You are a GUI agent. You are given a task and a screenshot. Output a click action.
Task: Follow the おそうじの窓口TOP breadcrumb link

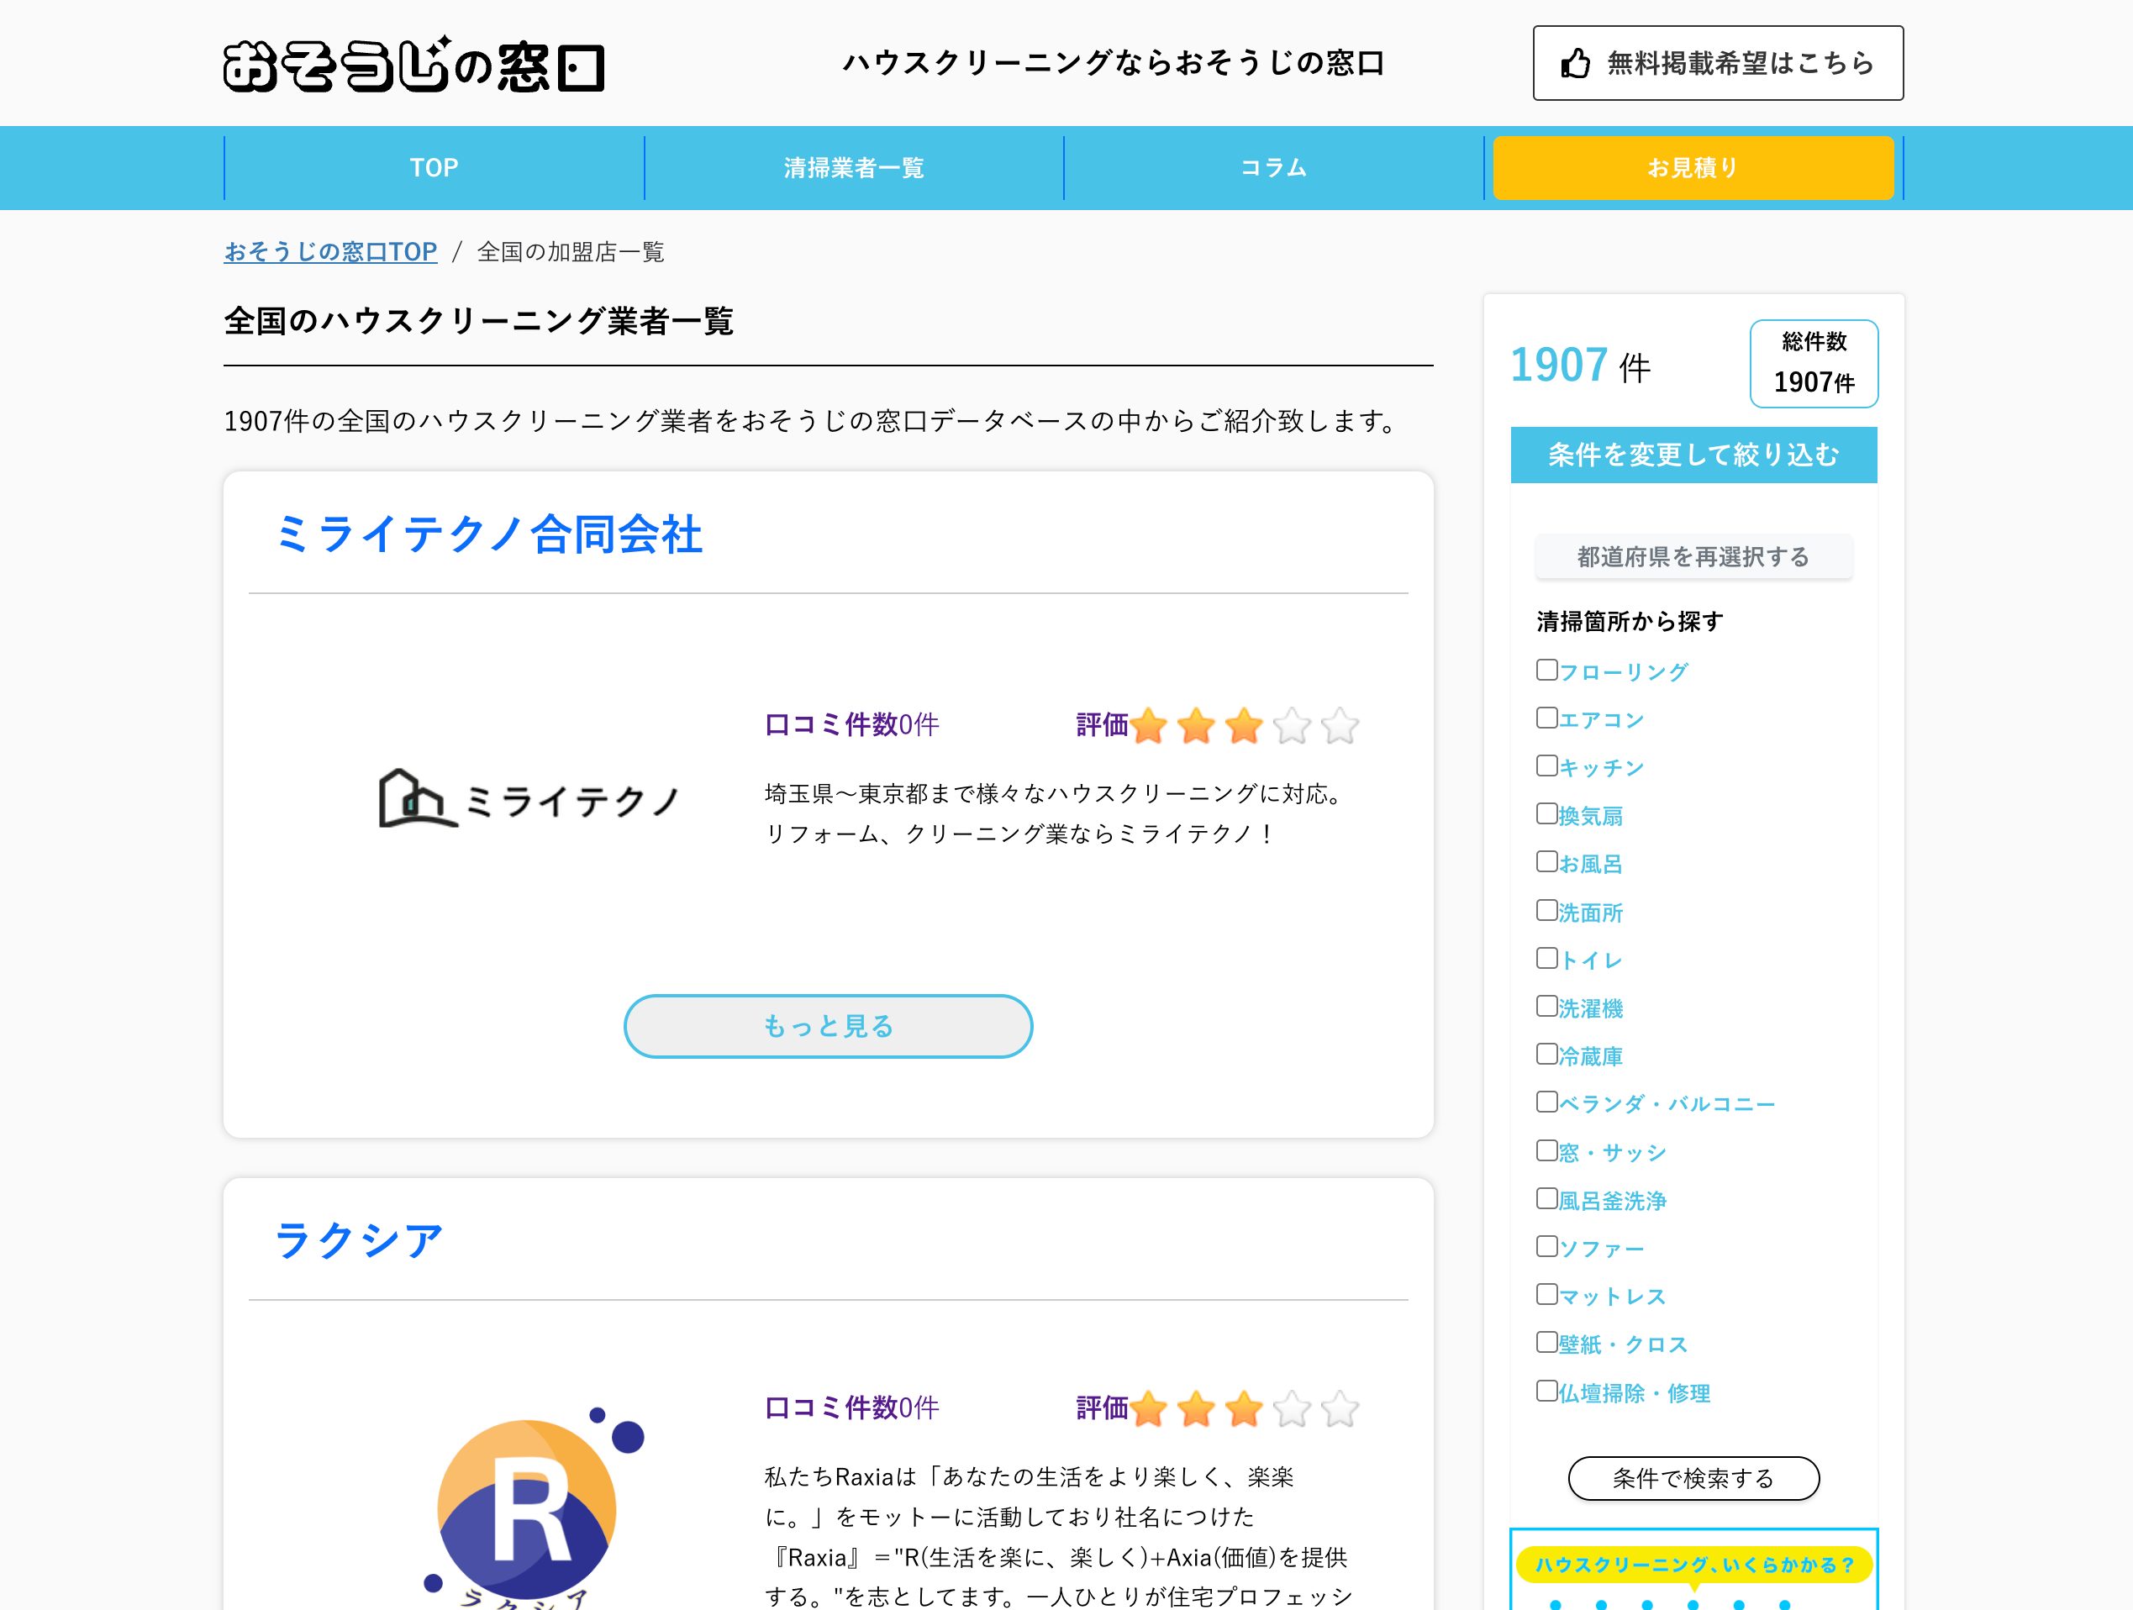(x=329, y=251)
